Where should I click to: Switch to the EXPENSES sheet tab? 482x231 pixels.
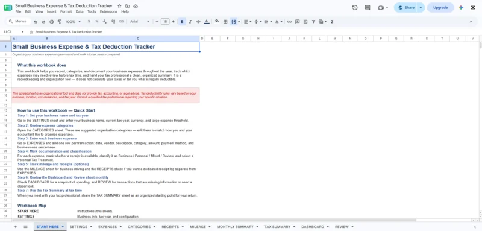(x=108, y=227)
